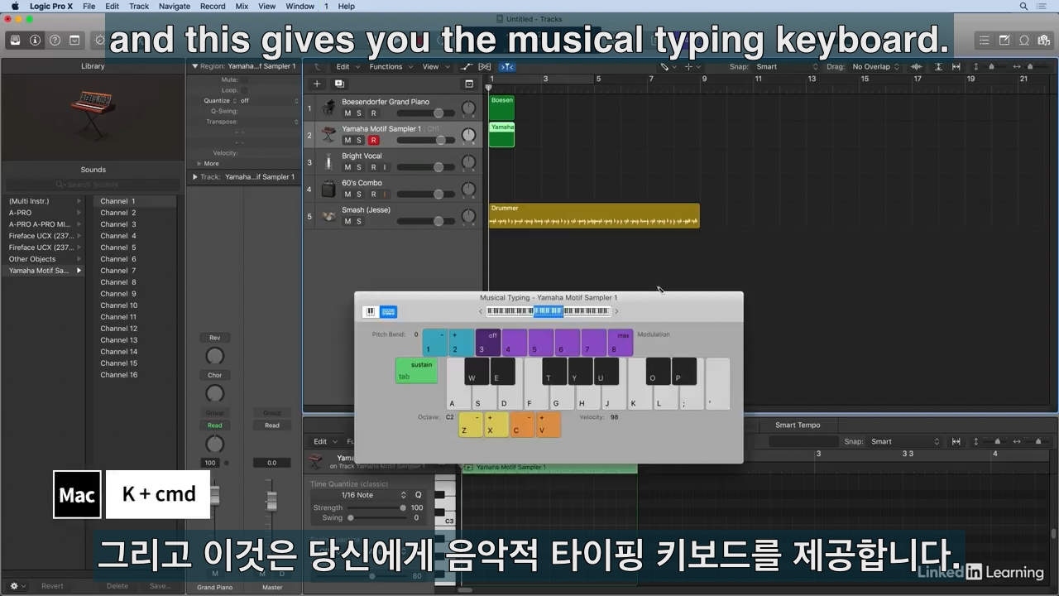The image size is (1059, 596).
Task: Toggle waveform zoom icon in tracks toolbar
Action: (x=917, y=66)
